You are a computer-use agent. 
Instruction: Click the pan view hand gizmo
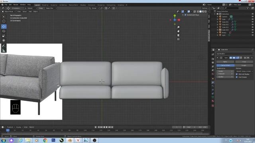point(178,31)
